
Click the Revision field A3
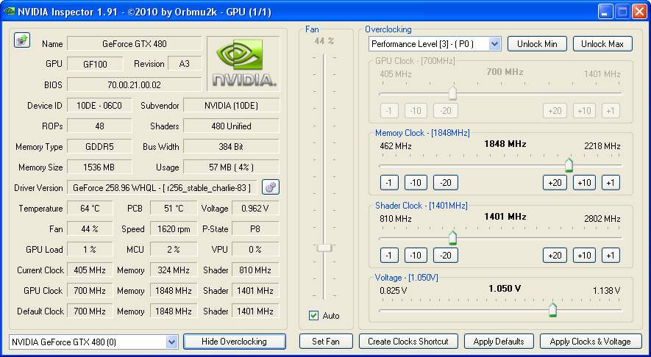click(185, 64)
